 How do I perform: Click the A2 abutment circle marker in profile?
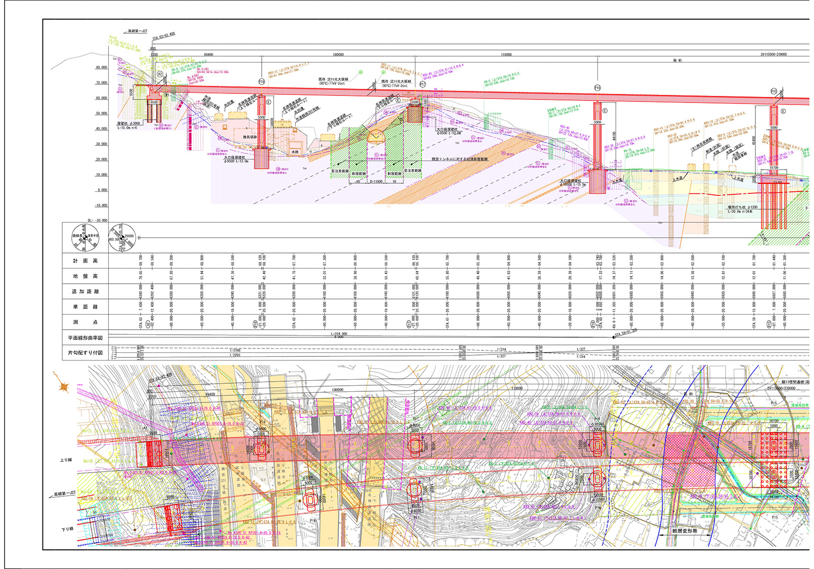point(160,74)
